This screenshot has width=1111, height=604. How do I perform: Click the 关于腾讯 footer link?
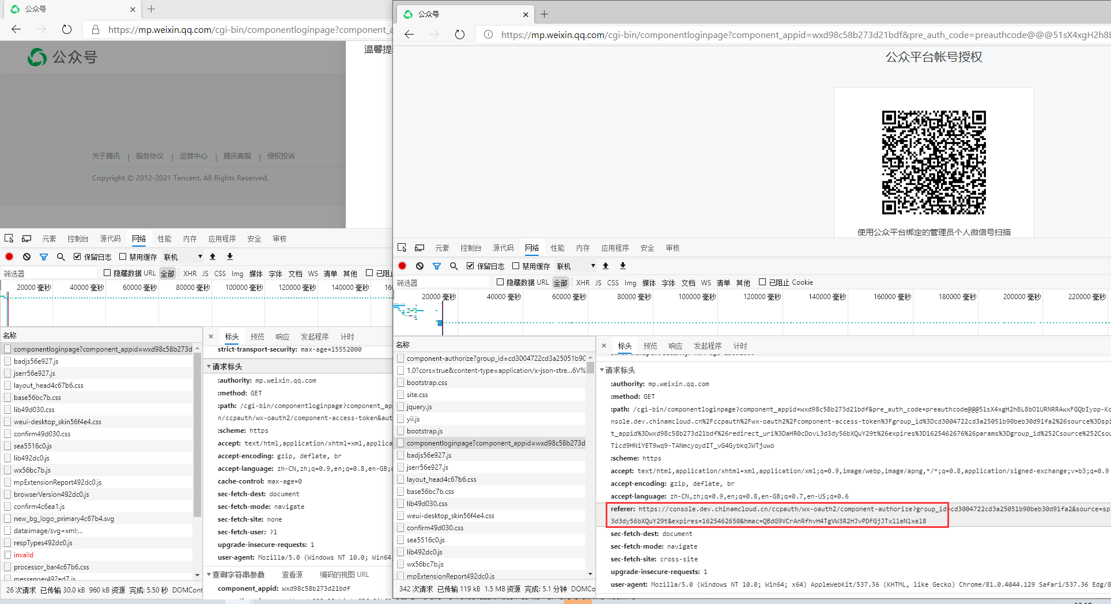[x=106, y=156]
